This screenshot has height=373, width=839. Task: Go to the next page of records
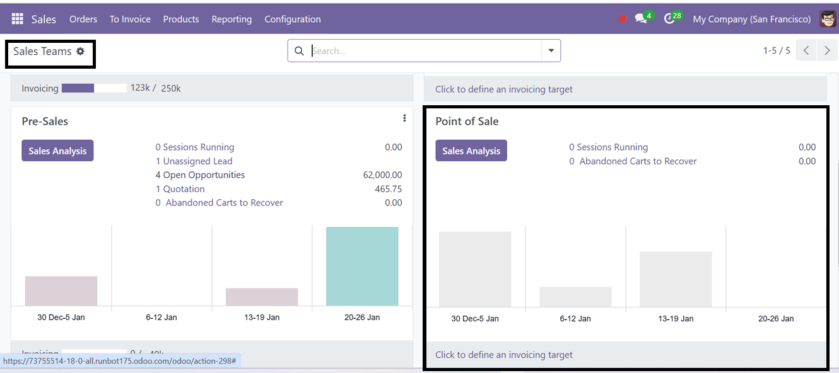827,51
